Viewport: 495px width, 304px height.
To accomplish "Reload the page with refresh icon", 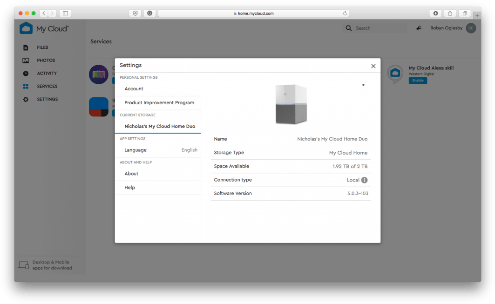I will tap(345, 13).
